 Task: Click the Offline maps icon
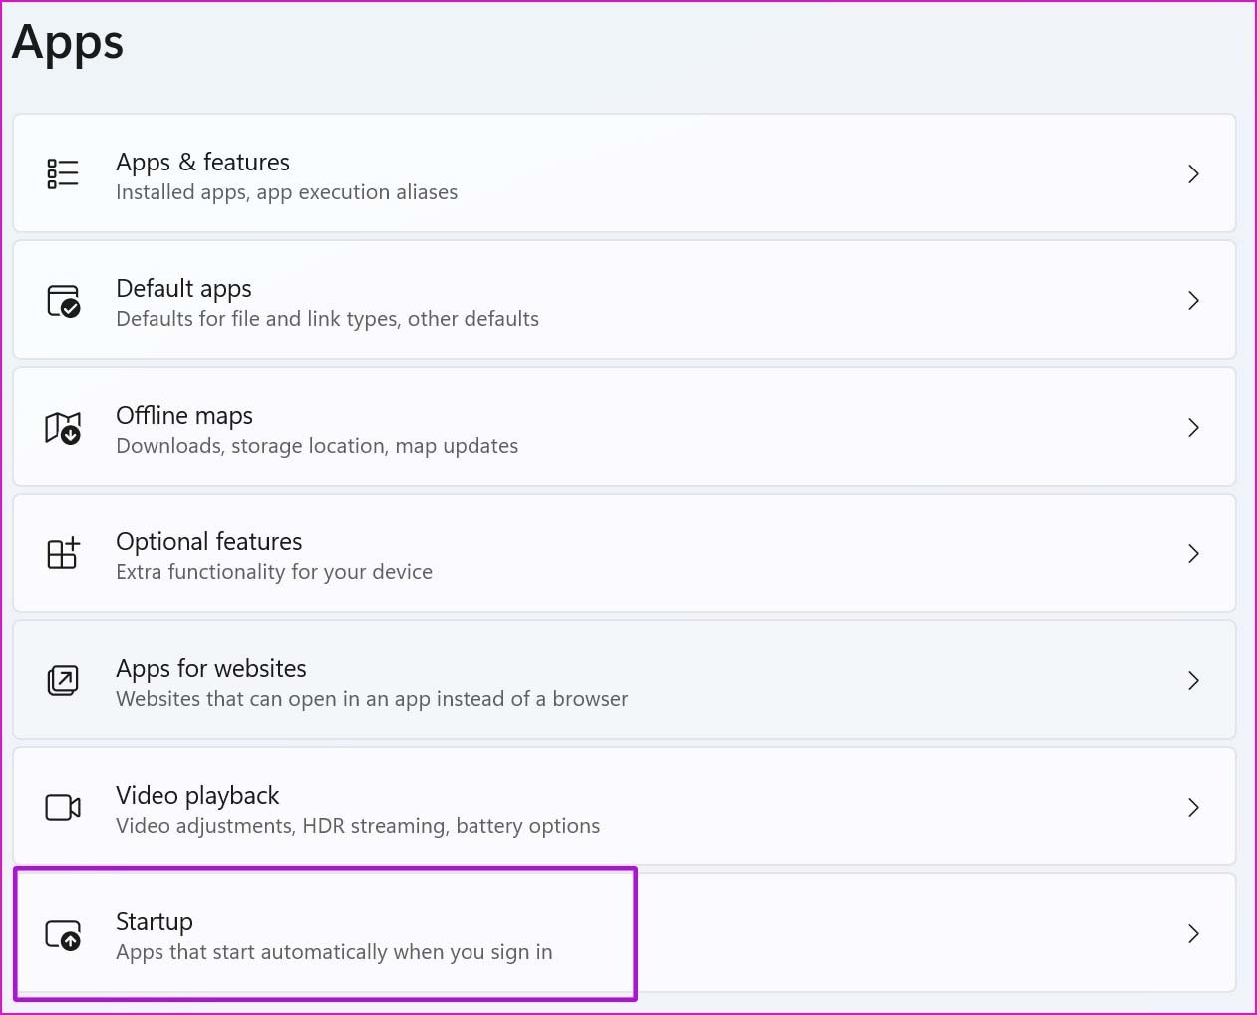63,427
